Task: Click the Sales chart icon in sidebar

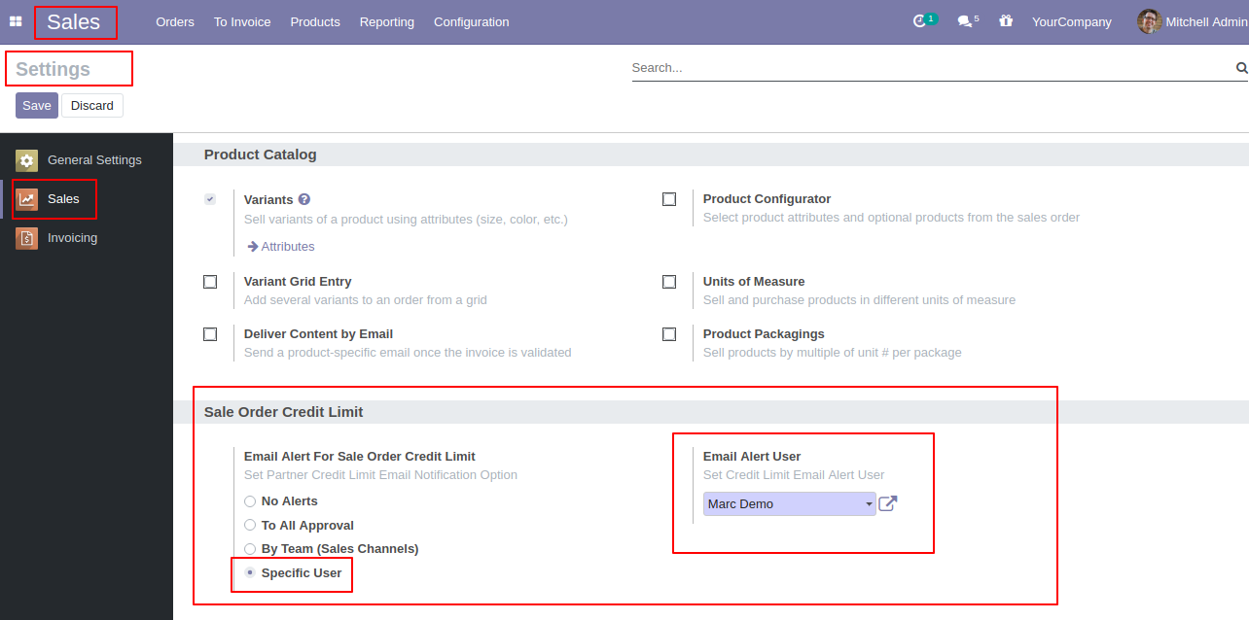Action: click(26, 199)
